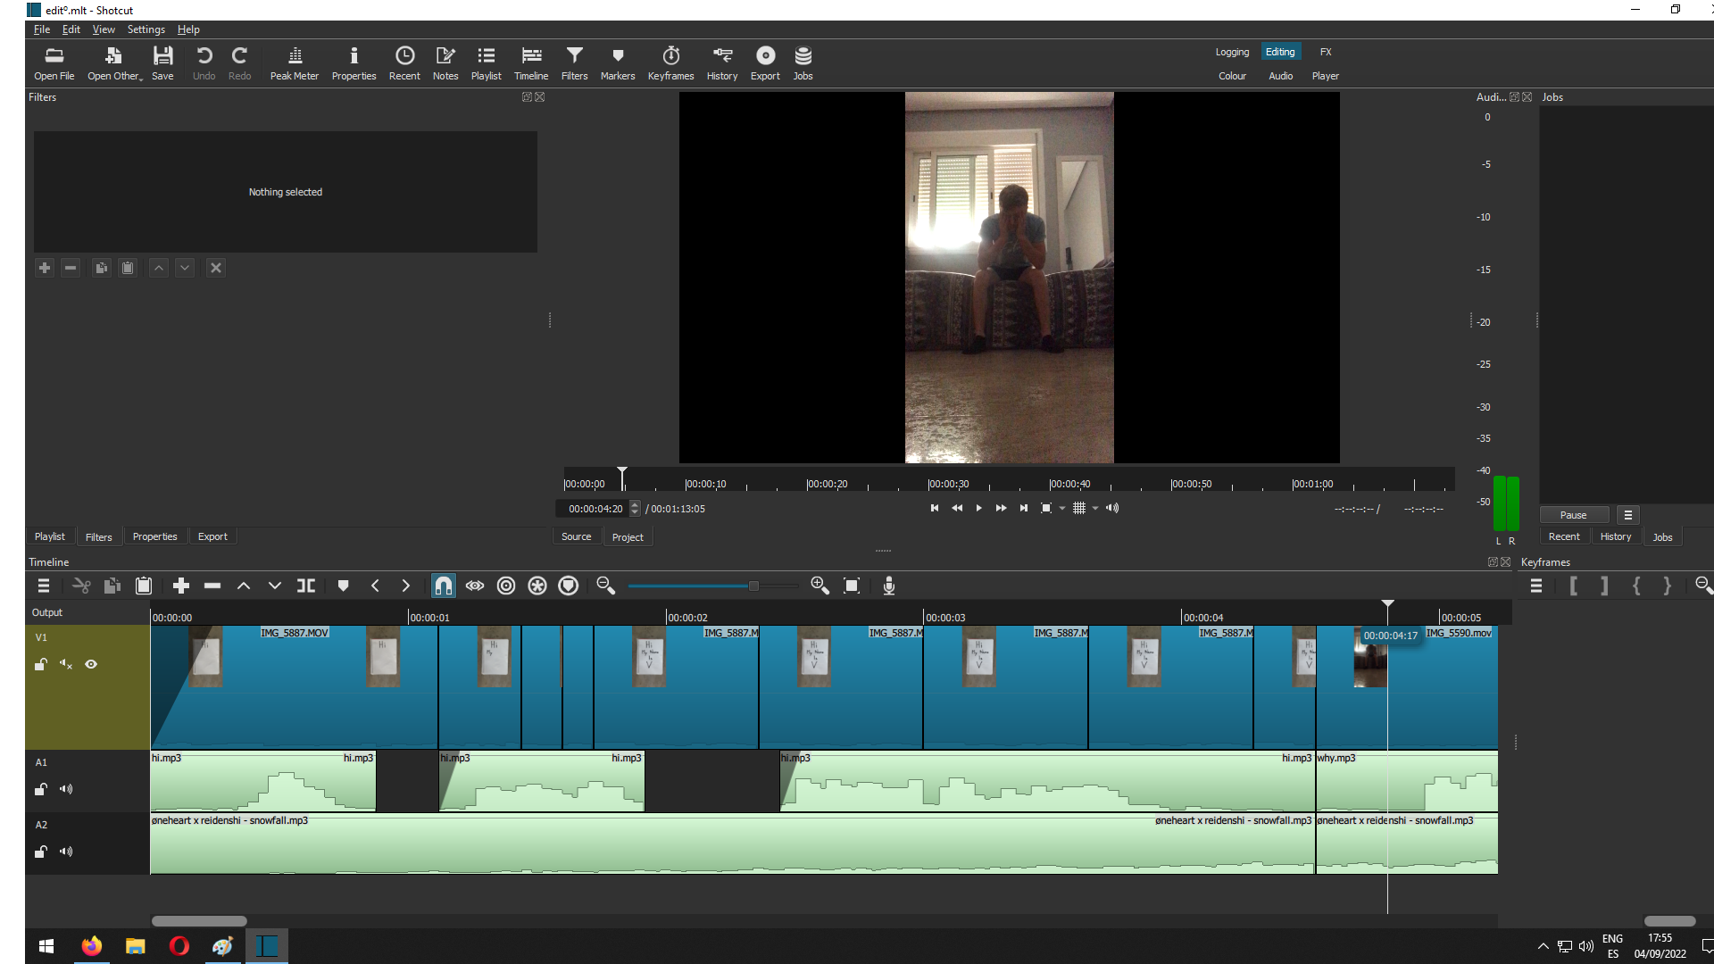Switch to Audio layout
1714x964 pixels.
tap(1281, 76)
